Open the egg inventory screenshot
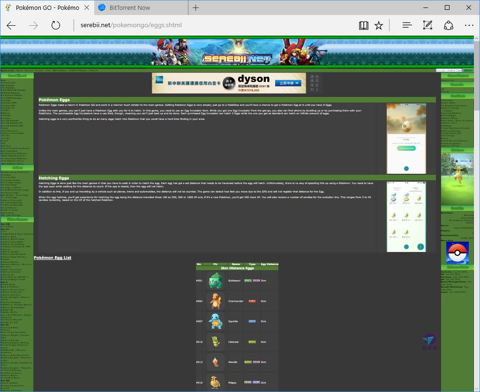 pos(406,216)
